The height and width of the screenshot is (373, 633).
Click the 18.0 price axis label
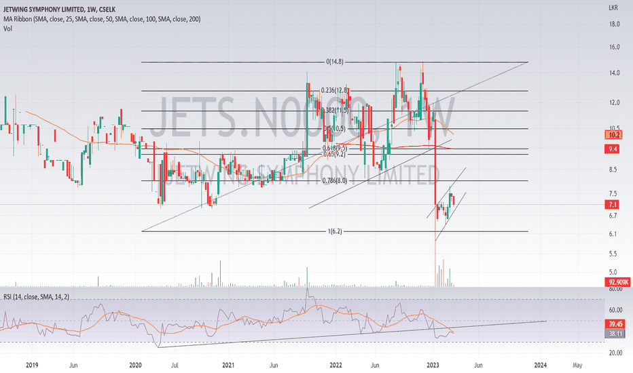click(615, 24)
